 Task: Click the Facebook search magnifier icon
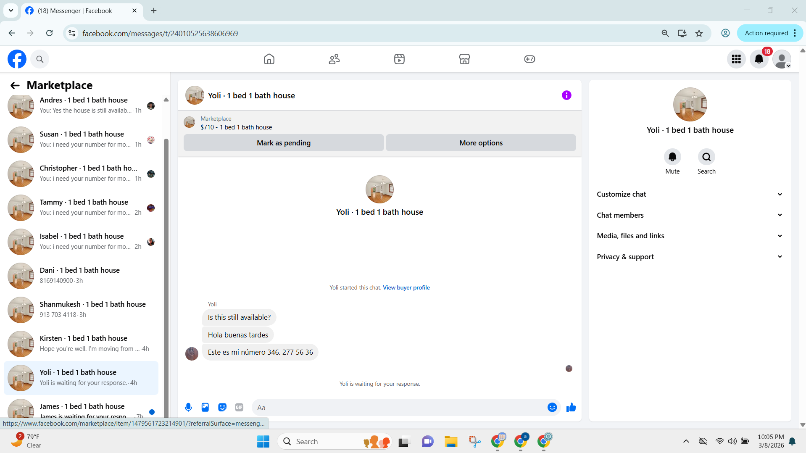tap(40, 59)
